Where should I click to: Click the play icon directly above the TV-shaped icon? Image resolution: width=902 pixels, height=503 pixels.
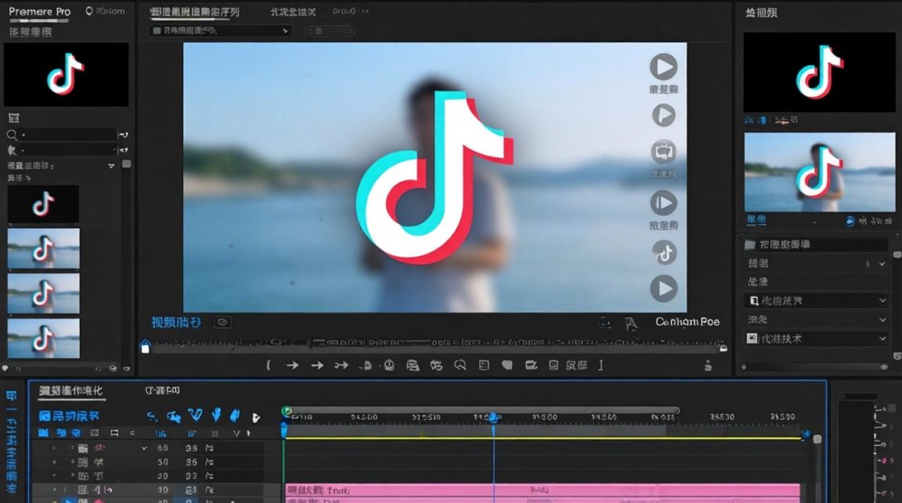coord(663,115)
